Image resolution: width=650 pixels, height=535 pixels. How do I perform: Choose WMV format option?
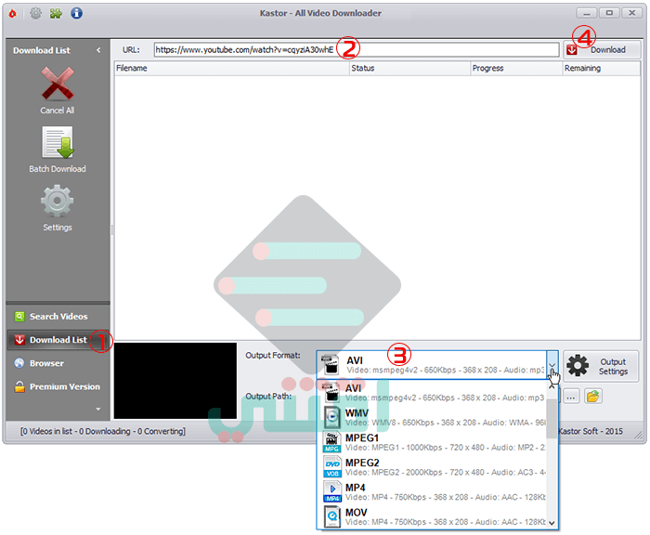coord(432,417)
